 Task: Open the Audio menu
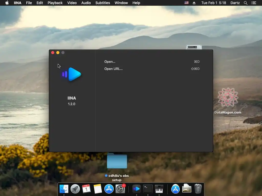pyautogui.click(x=86, y=3)
